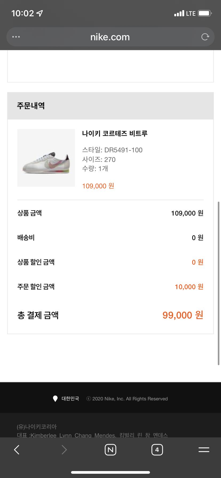
Task: Tap the location arrow beside the clock
Action: coord(40,13)
